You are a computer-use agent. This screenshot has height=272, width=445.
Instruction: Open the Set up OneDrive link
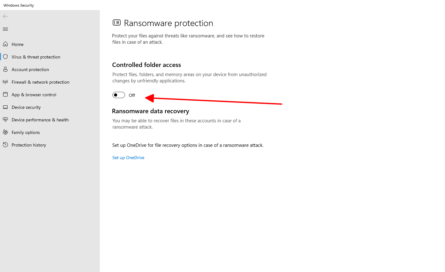128,158
